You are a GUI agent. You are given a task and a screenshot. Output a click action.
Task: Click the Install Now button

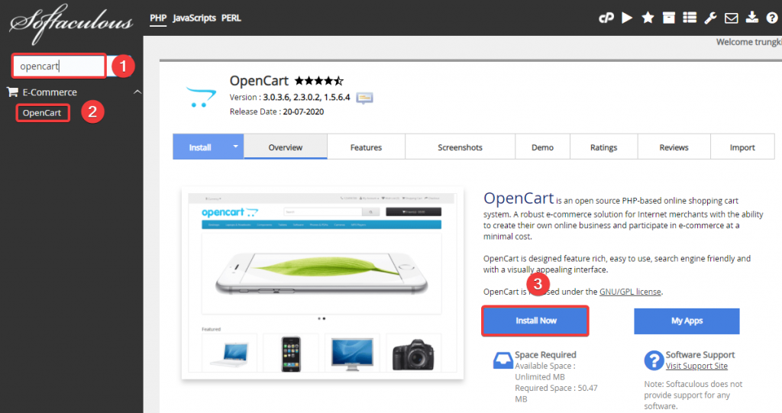[535, 321]
